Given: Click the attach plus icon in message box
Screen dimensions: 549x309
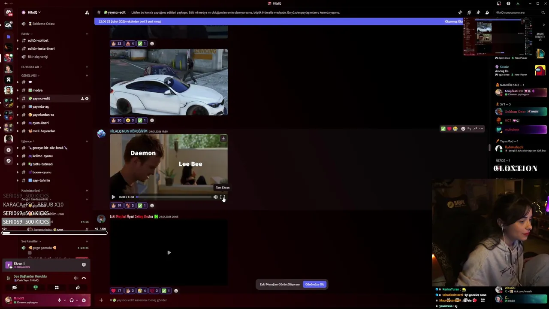Looking at the screenshot, I should click(101, 300).
